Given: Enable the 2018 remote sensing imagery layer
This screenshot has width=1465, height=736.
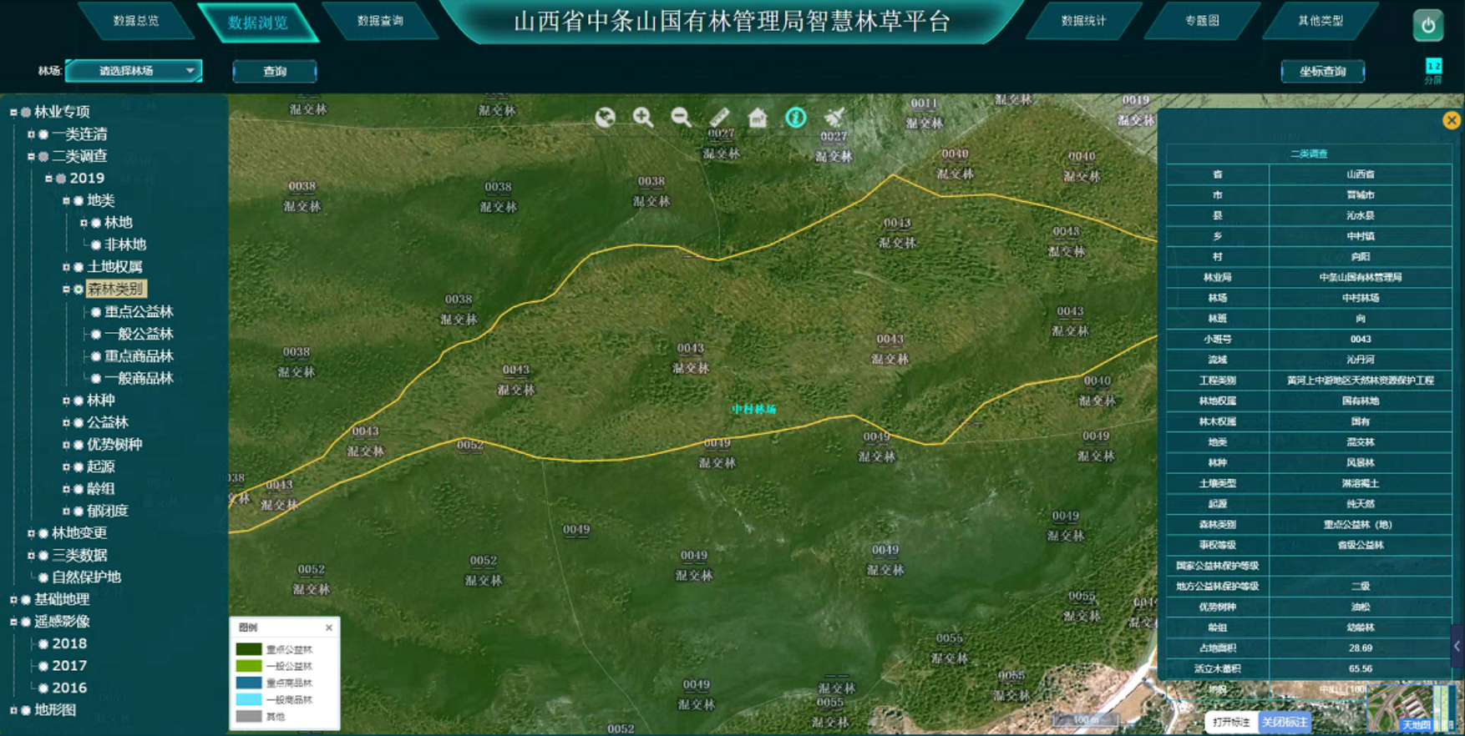Looking at the screenshot, I should click(x=43, y=644).
